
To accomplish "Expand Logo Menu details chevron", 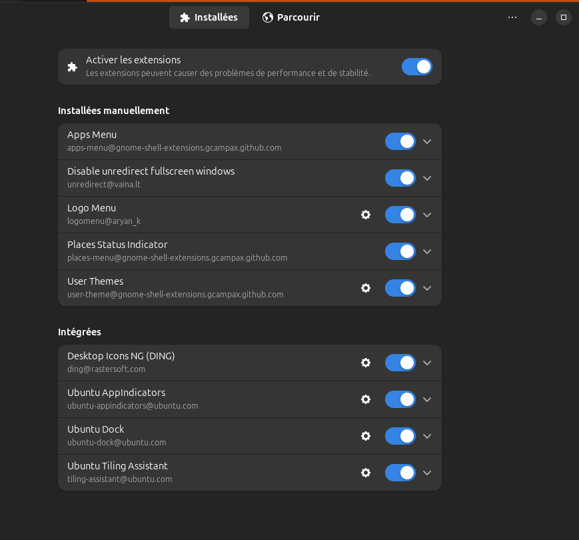I will tap(427, 215).
